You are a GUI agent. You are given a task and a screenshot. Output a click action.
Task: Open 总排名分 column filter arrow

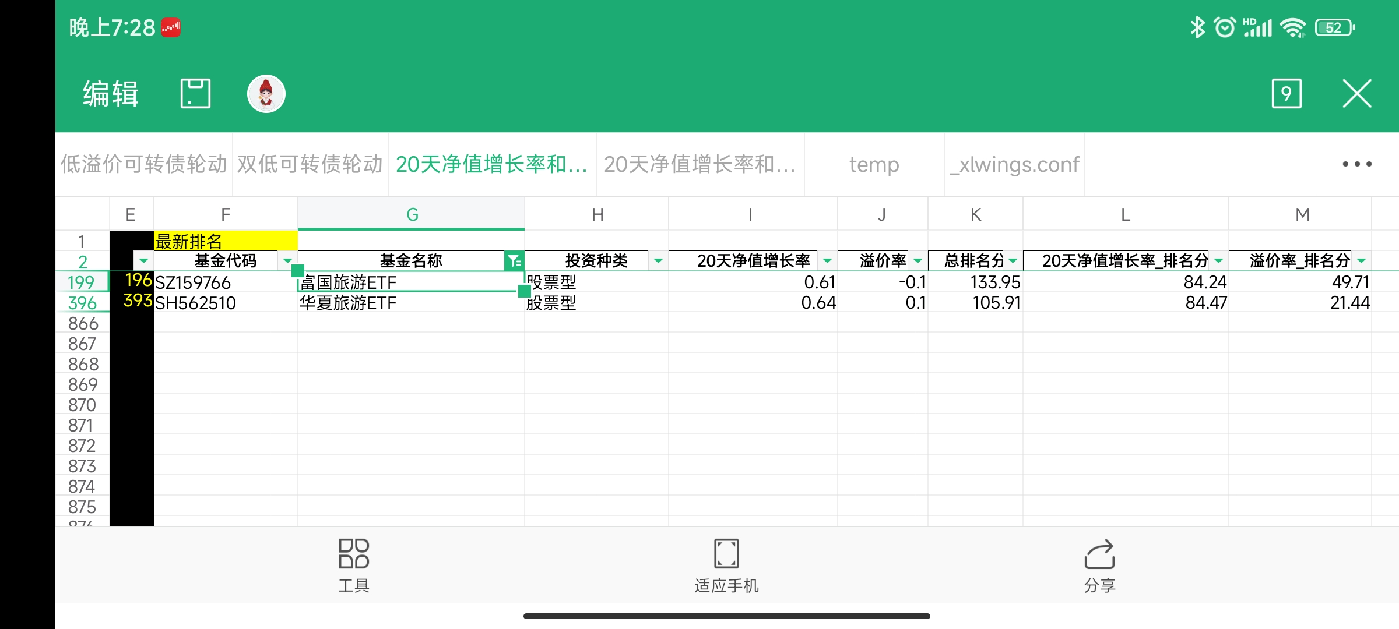[1013, 261]
